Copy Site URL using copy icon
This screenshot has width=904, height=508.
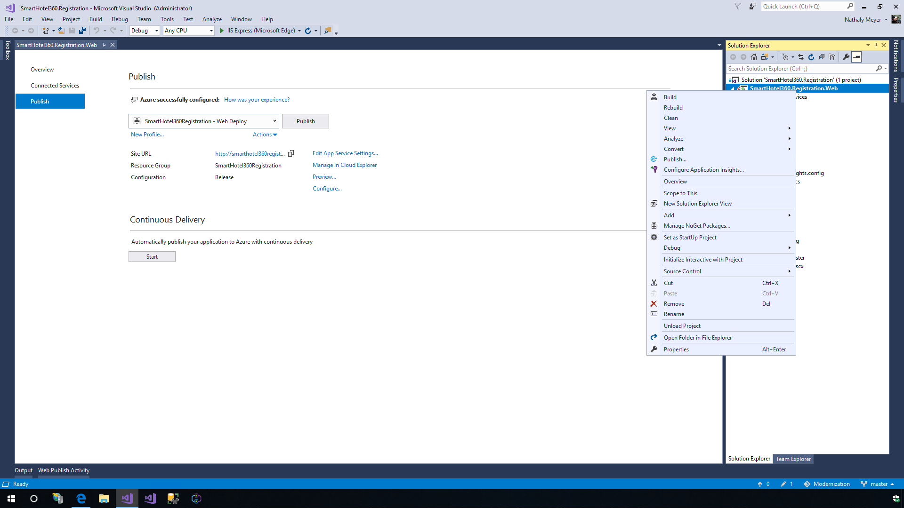(x=291, y=153)
